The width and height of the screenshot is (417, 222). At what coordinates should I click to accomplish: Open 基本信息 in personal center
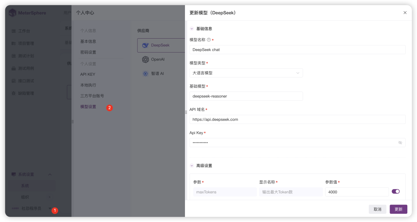88,41
